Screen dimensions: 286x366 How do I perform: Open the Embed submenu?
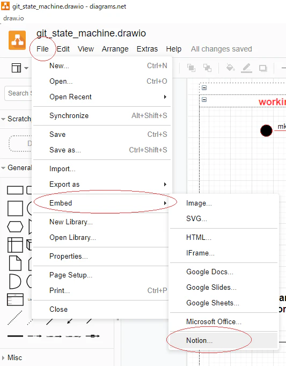(x=102, y=203)
